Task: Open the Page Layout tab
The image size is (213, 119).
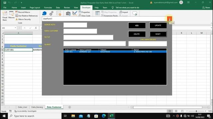Action: point(35,8)
